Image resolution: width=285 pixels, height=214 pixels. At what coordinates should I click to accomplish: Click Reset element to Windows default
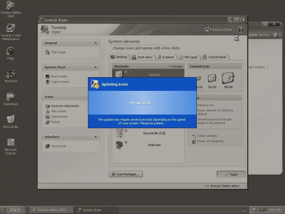(x=215, y=112)
